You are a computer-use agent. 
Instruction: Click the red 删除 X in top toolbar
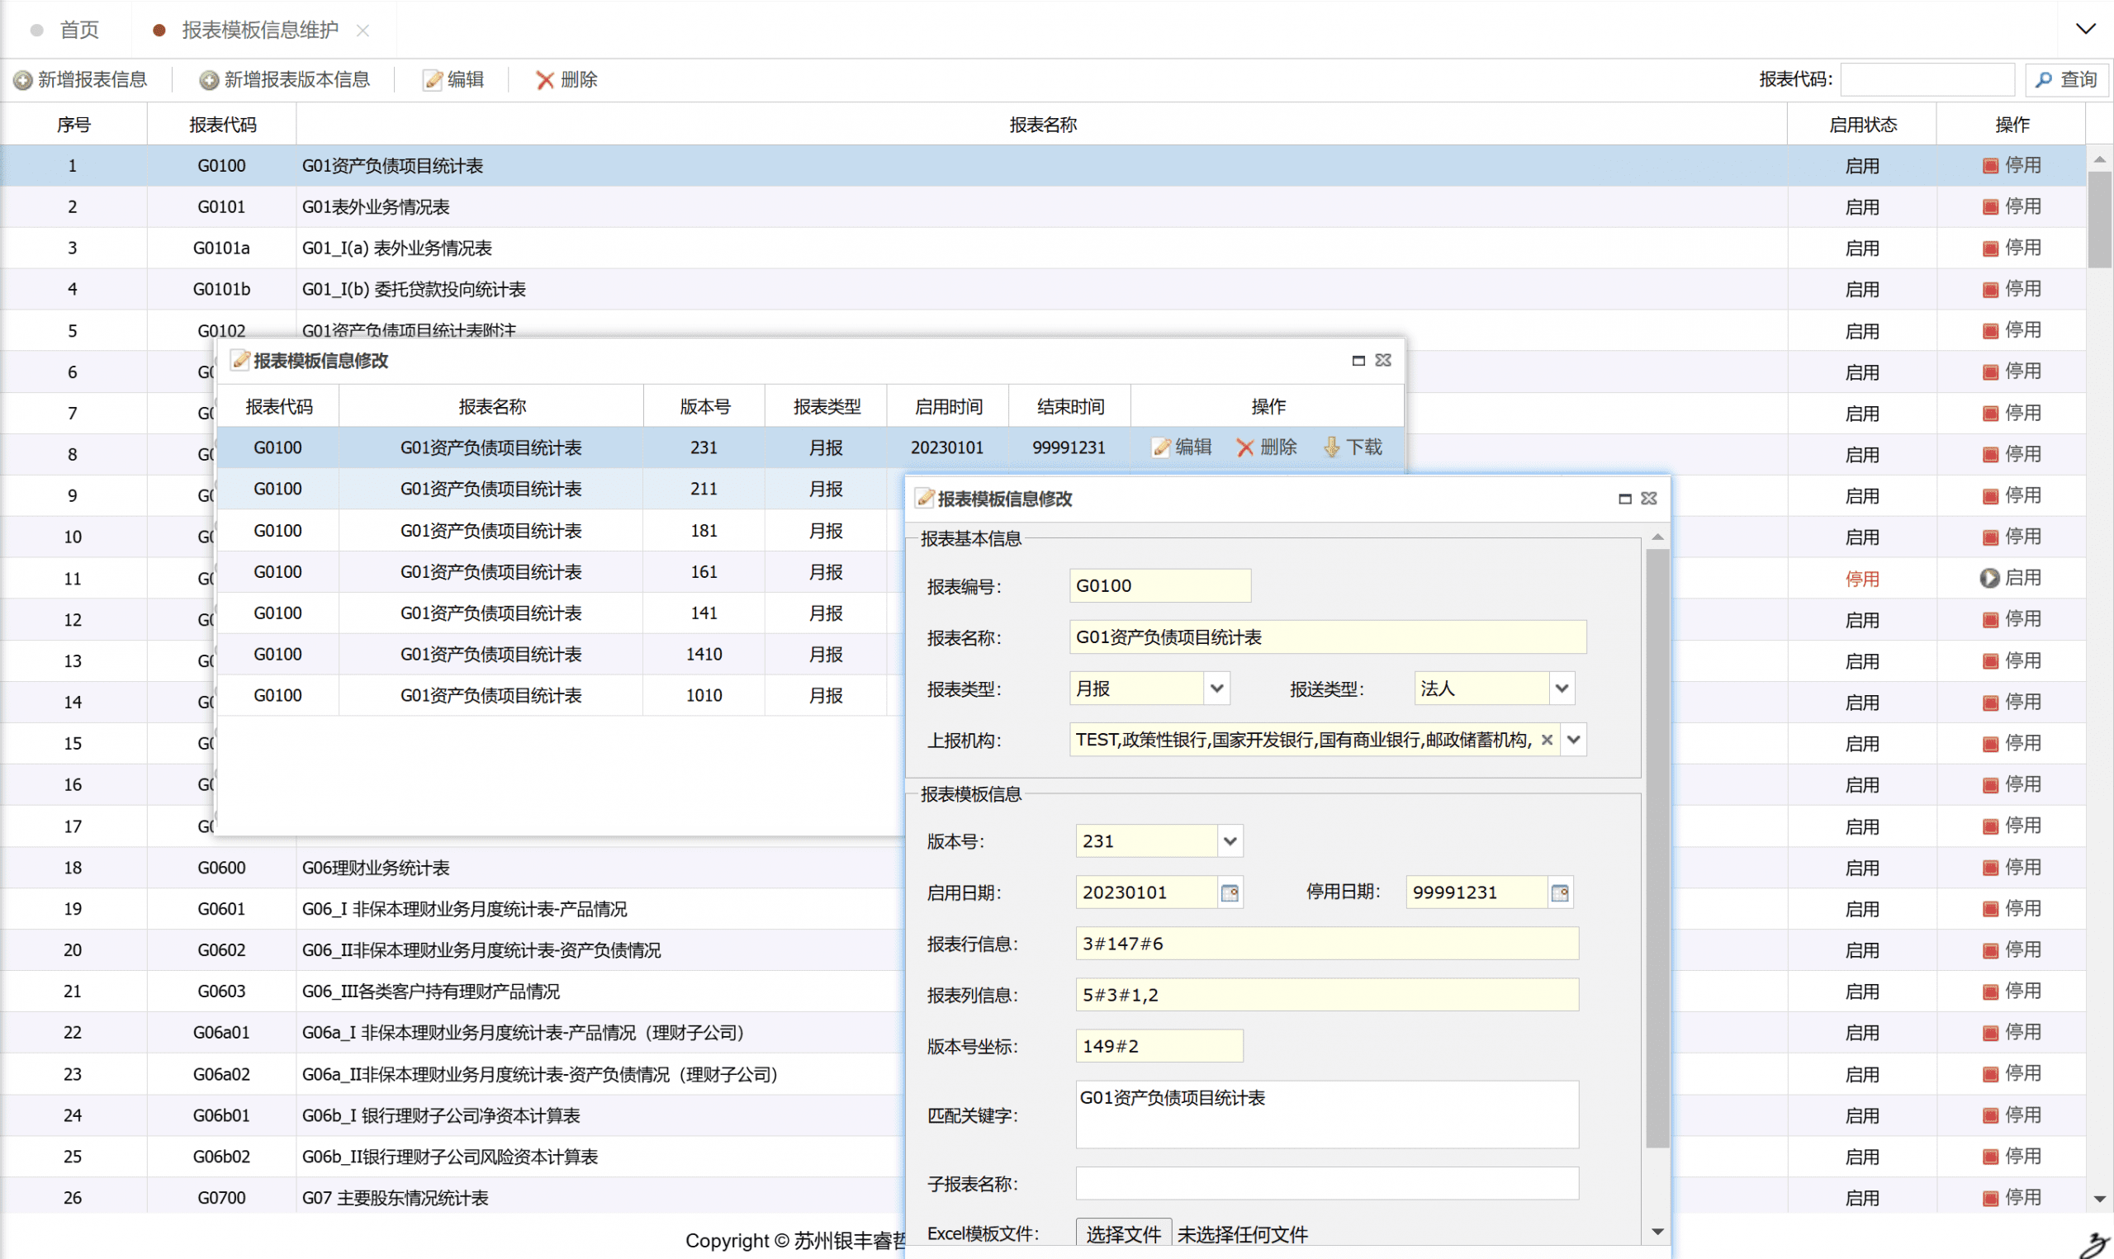[545, 80]
